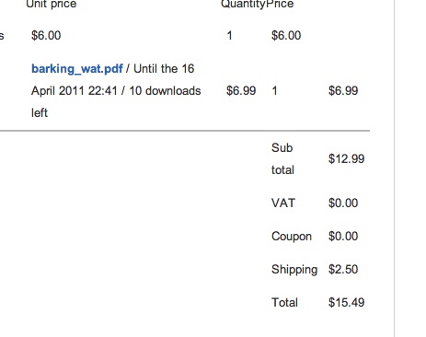Open the barking_wat.pdf download link
Screen dimensions: 426x337
point(77,69)
